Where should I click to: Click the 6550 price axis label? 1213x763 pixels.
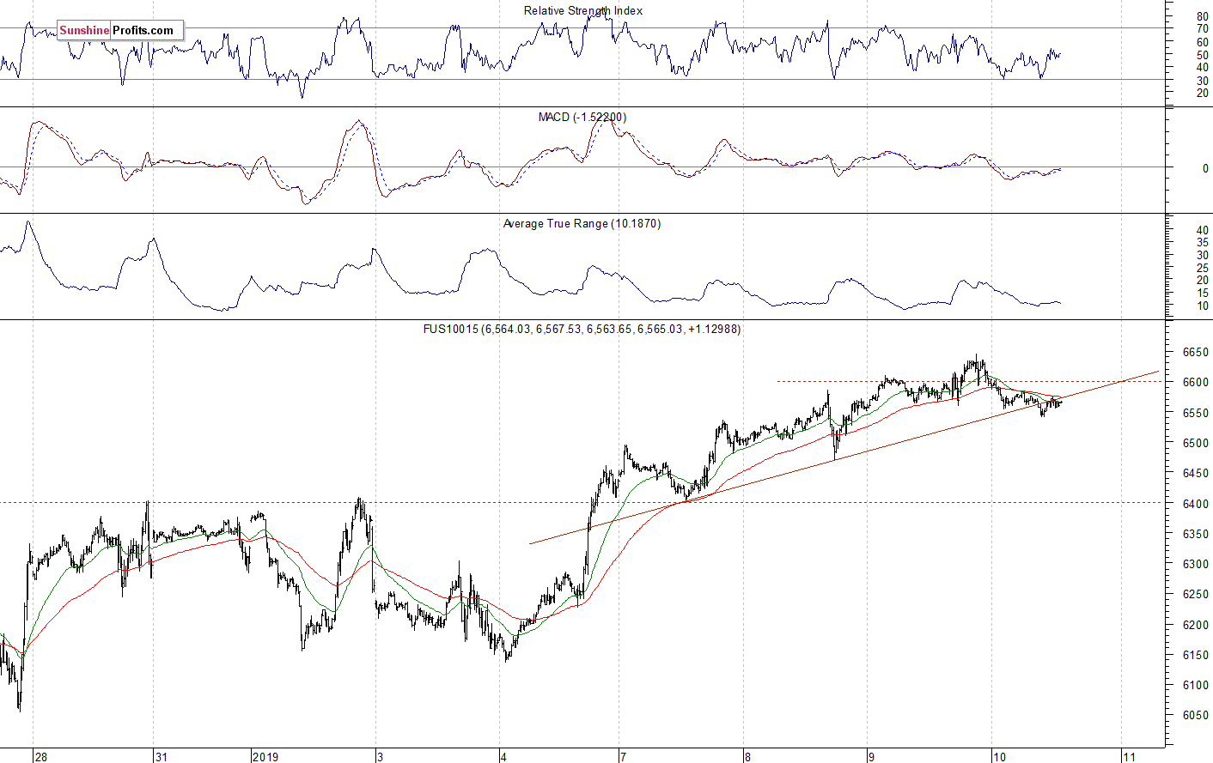pos(1195,413)
